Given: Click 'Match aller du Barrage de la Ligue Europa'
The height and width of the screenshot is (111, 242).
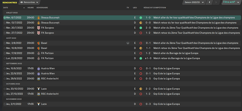Looking at the screenshot, I should (x=176, y=53).
